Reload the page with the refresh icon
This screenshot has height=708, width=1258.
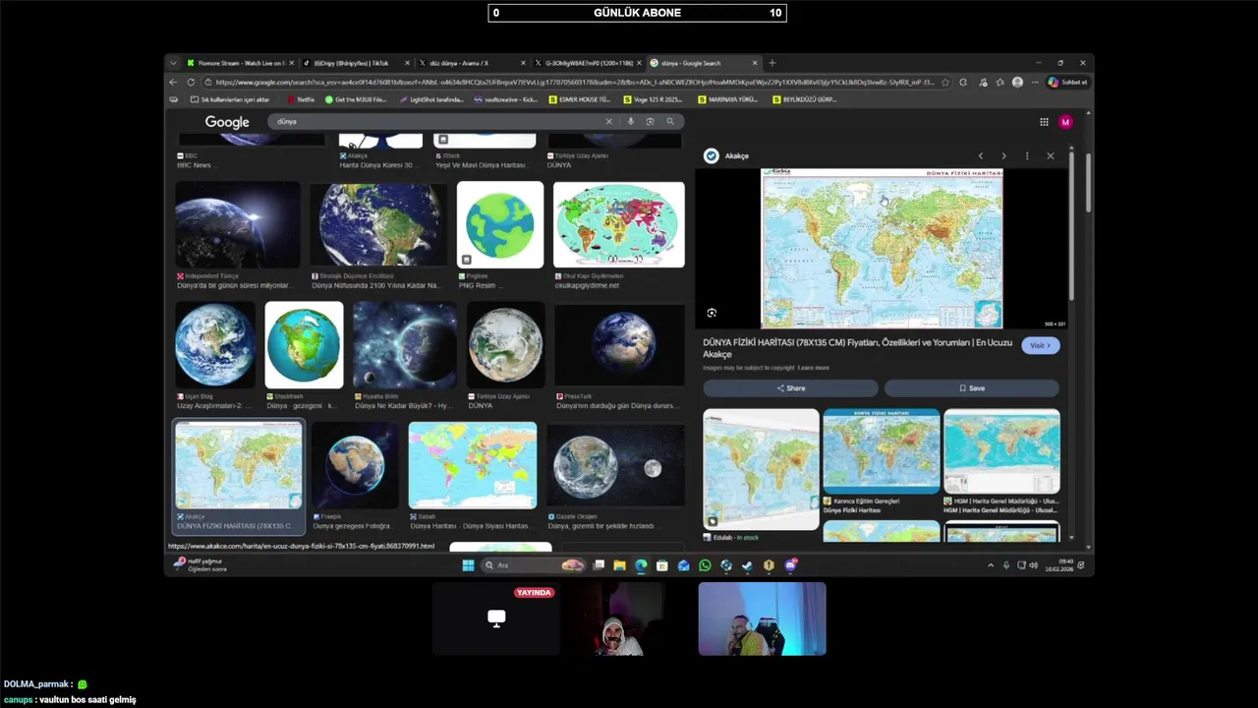(191, 83)
